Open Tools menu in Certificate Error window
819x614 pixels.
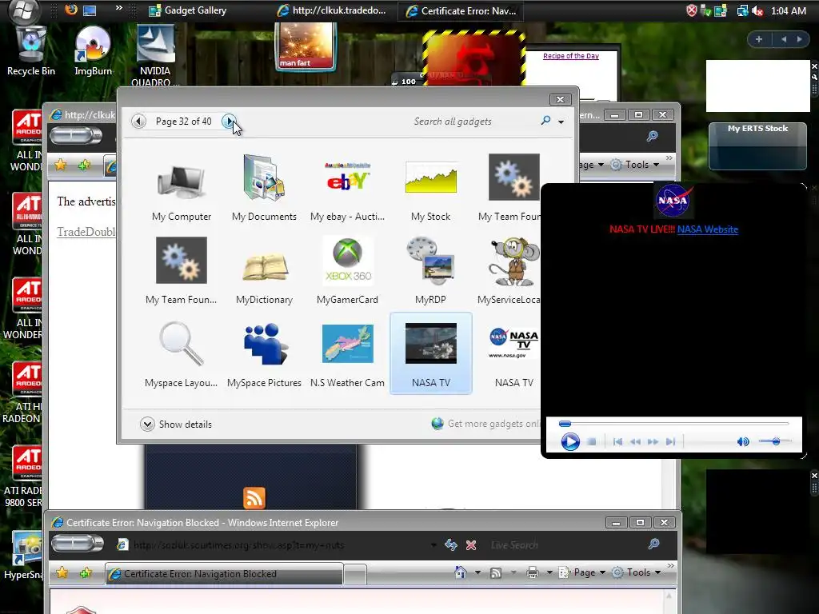pyautogui.click(x=636, y=572)
